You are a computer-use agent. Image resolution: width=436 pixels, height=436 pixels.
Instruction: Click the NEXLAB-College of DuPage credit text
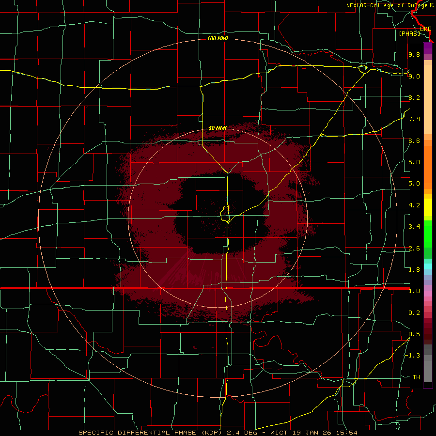tap(387, 5)
